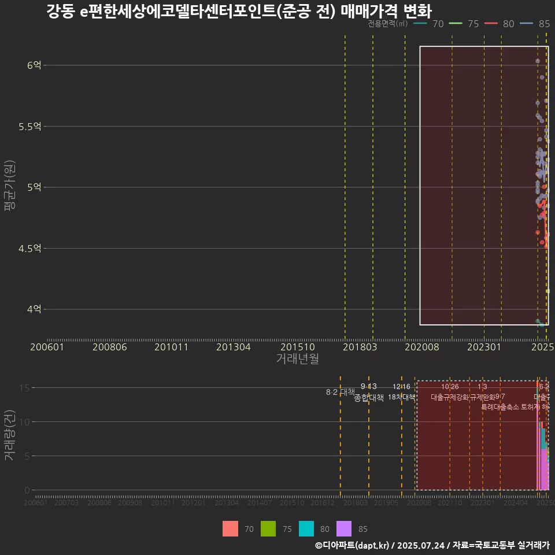Click the 15 tick on volume axis

click(x=25, y=388)
